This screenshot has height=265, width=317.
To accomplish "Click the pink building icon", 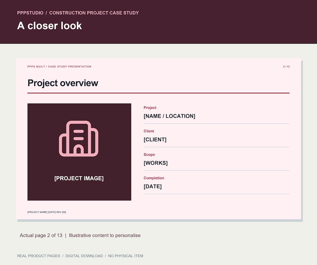I will point(79,139).
